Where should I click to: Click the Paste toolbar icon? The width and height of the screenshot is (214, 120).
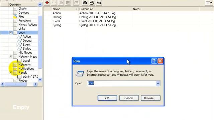click(x=68, y=3)
